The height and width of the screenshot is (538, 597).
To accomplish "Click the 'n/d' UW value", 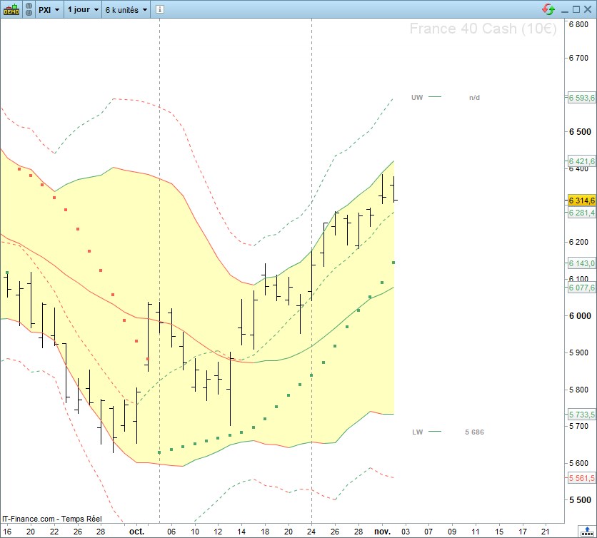I will [x=474, y=98].
